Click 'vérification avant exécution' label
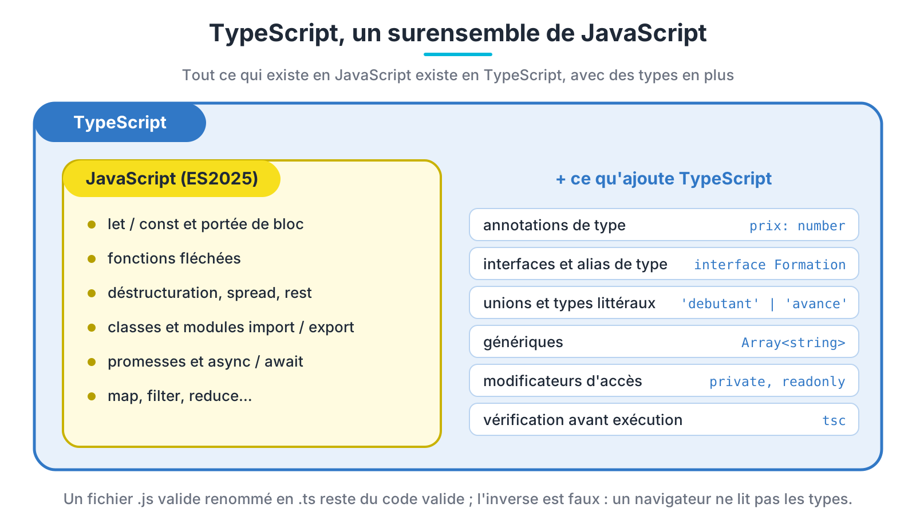Image resolution: width=916 pixels, height=527 pixels. pos(583,420)
